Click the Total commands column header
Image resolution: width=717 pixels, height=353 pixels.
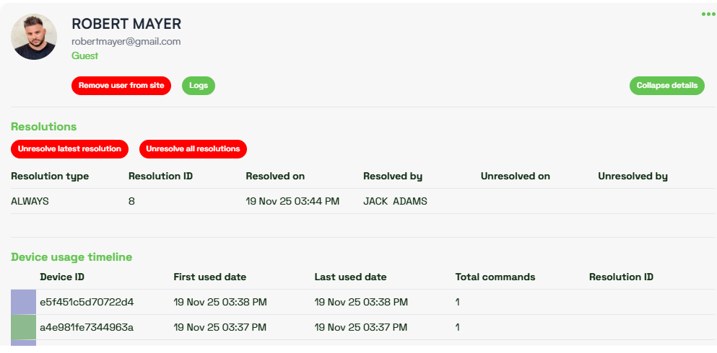click(x=495, y=277)
